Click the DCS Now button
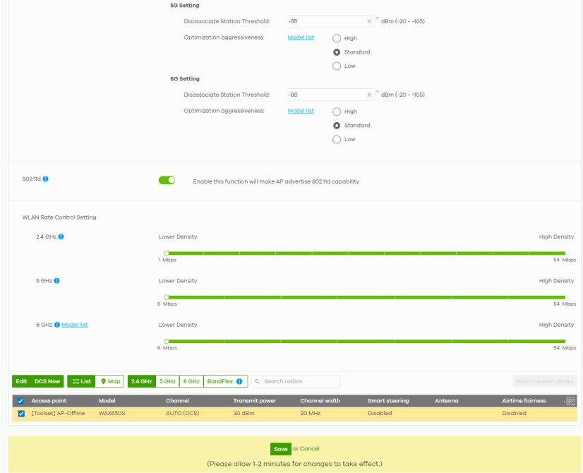The width and height of the screenshot is (583, 473). coord(48,381)
